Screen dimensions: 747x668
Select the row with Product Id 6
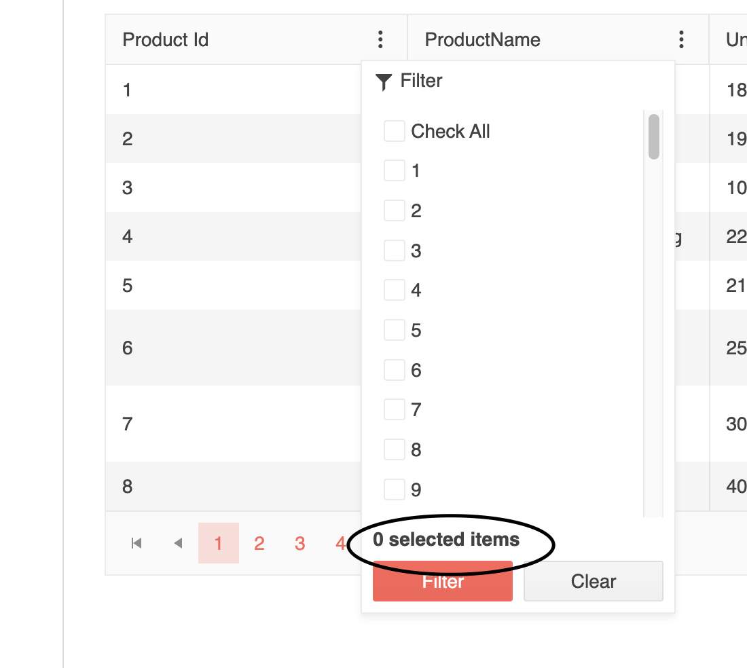[204, 348]
